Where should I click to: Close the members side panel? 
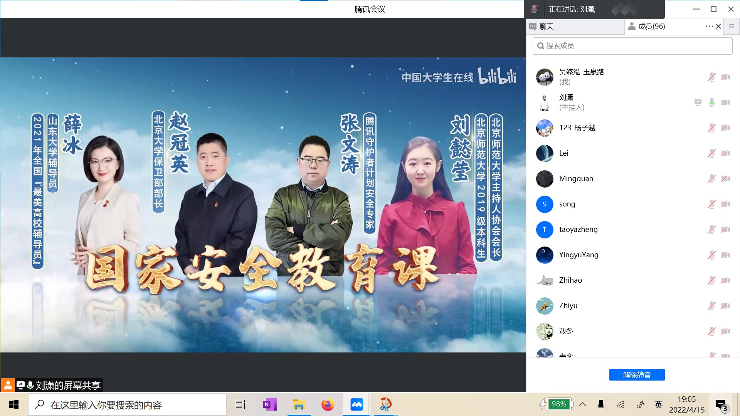718,27
